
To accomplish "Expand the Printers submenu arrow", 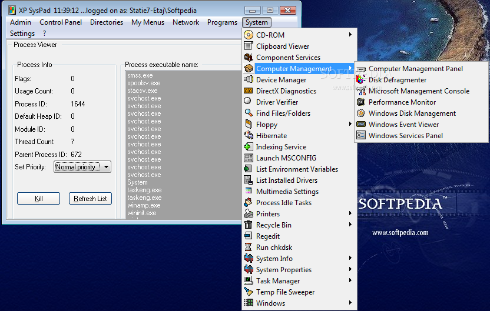I will point(350,213).
